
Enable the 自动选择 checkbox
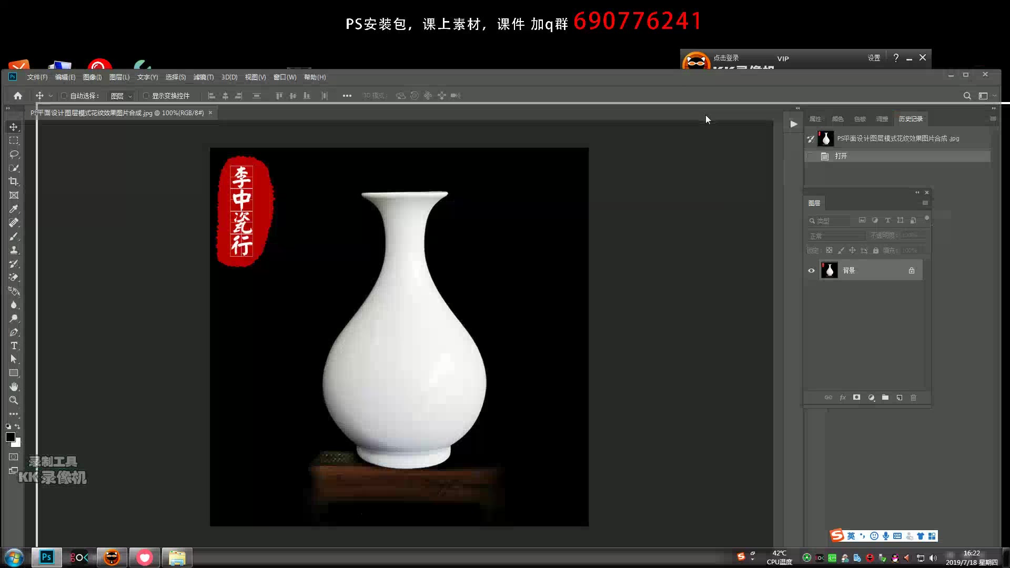[64, 95]
